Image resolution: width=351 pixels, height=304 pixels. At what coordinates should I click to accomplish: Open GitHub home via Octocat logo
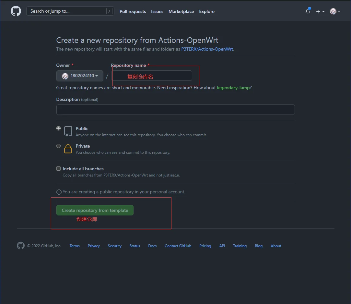16,11
